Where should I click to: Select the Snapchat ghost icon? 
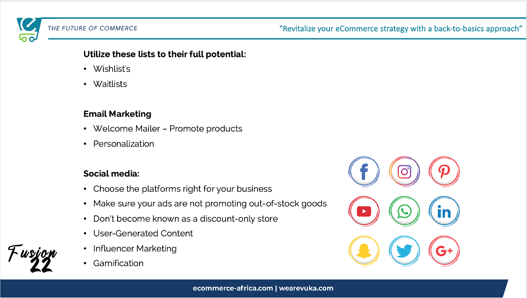[364, 251]
